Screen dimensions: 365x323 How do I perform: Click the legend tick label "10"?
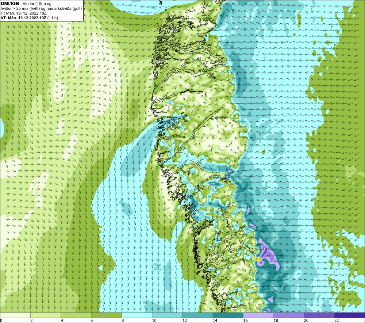coord(154,320)
